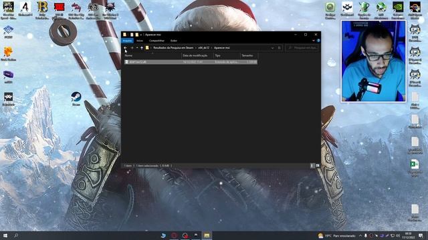Click 'Resultados da Pesquisa em Steam' breadcrumb
428x240 pixels.
pyautogui.click(x=173, y=48)
